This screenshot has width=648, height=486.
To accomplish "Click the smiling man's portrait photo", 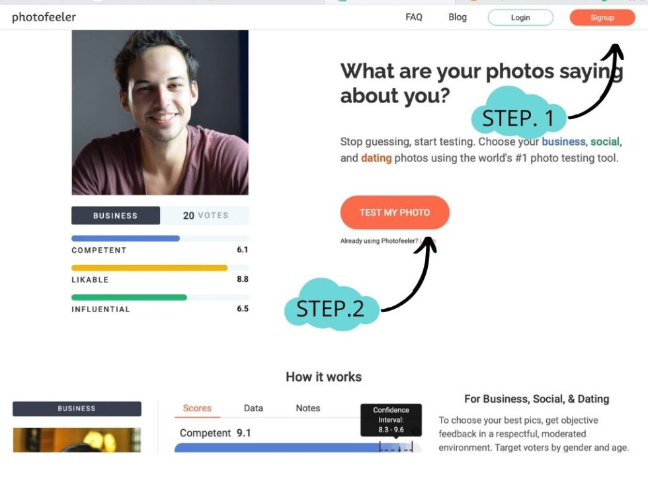I will point(160,112).
